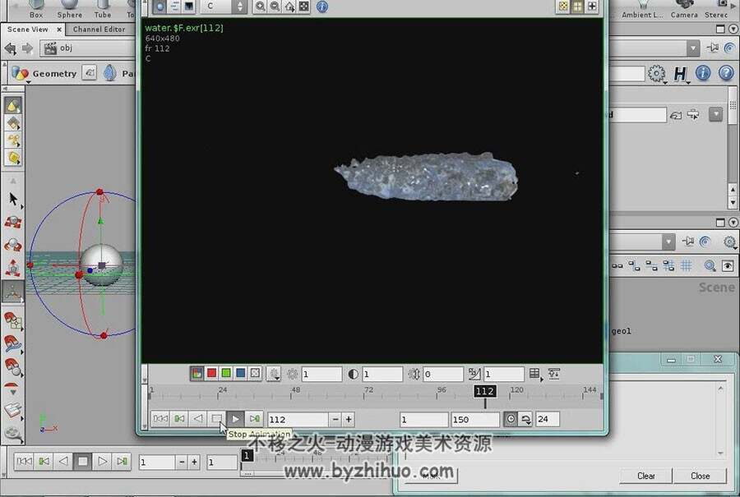This screenshot has width=740, height=497.
Task: Click MPlay end frame field 150
Action: coord(474,419)
